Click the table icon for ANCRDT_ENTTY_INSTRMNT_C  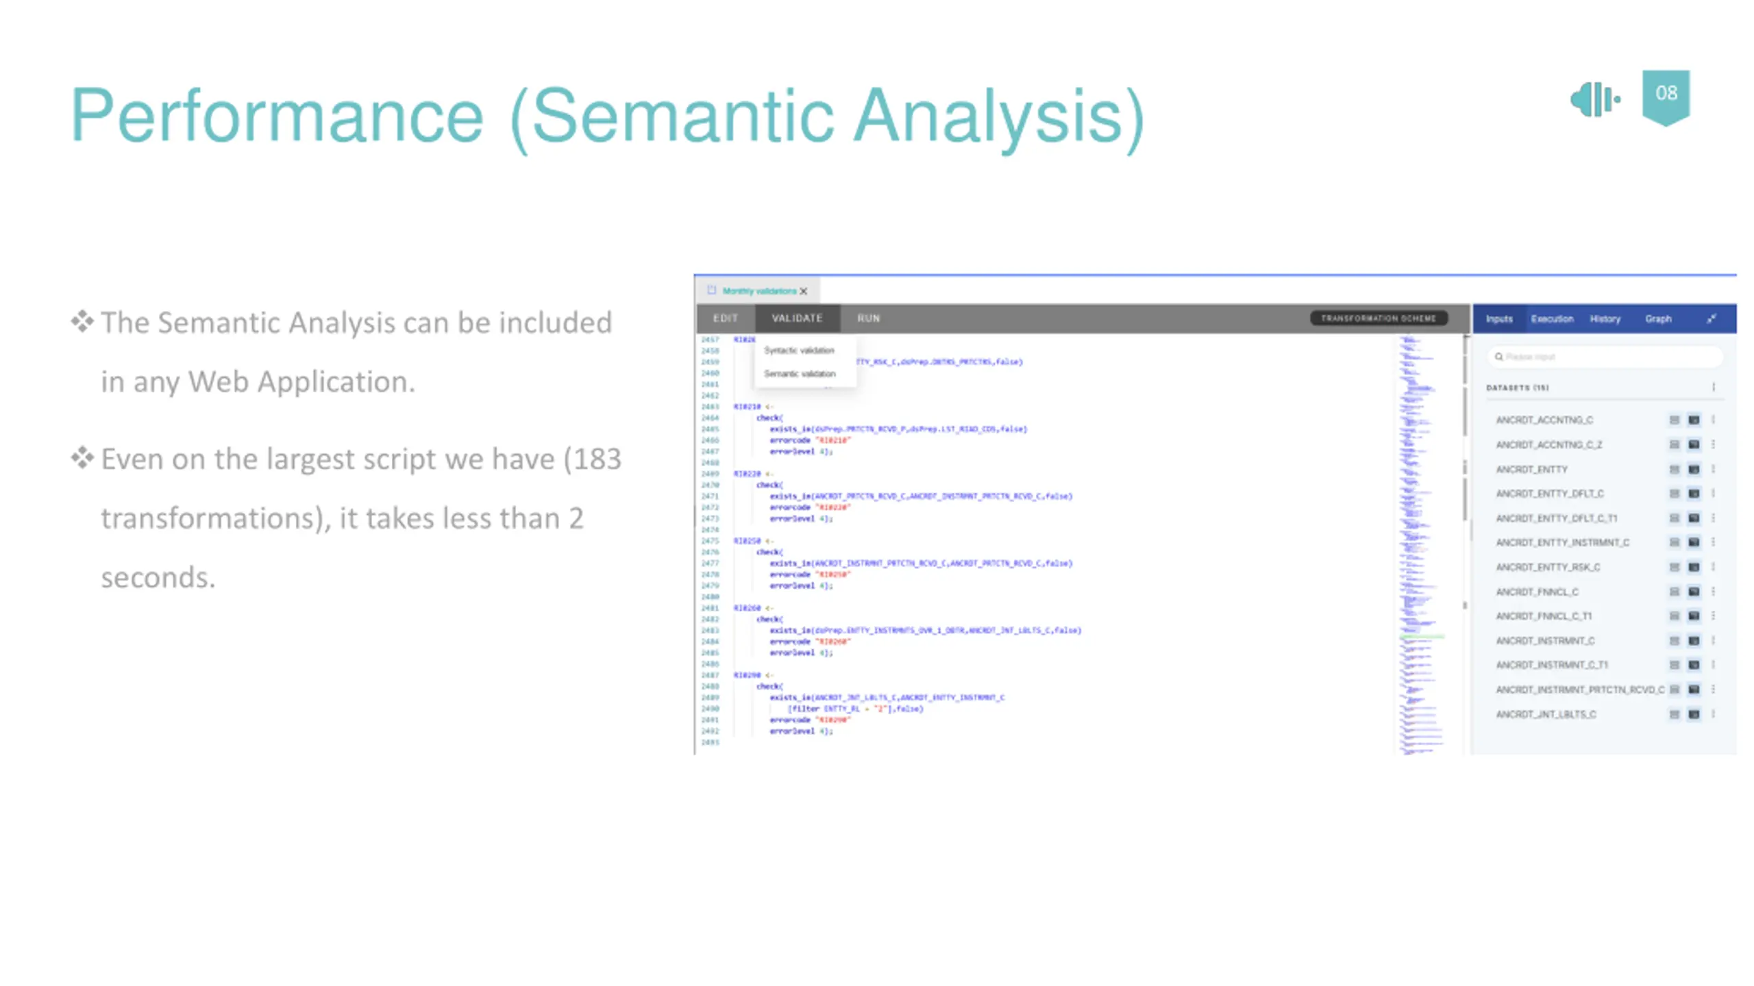[x=1674, y=542]
